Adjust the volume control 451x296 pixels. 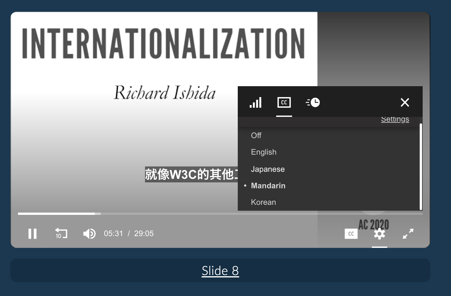coord(89,234)
